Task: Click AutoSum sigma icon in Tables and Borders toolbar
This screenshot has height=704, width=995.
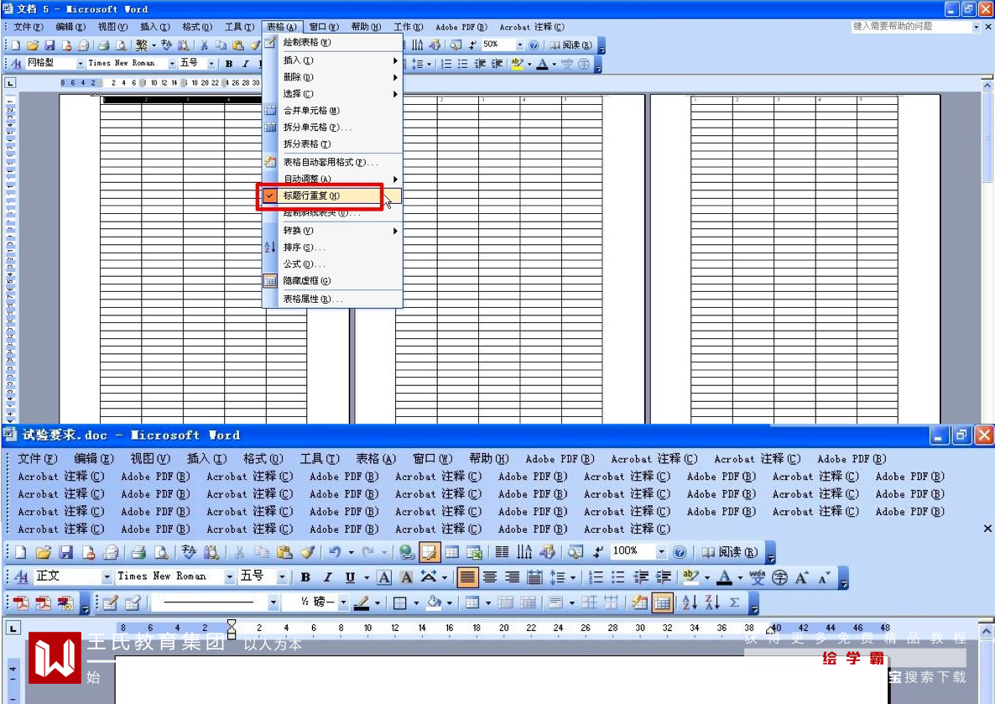Action: click(x=734, y=603)
